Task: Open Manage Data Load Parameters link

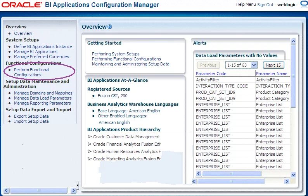Action: 43,98
